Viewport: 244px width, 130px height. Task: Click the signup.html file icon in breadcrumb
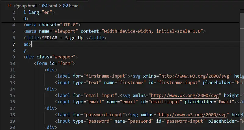click(x=9, y=5)
